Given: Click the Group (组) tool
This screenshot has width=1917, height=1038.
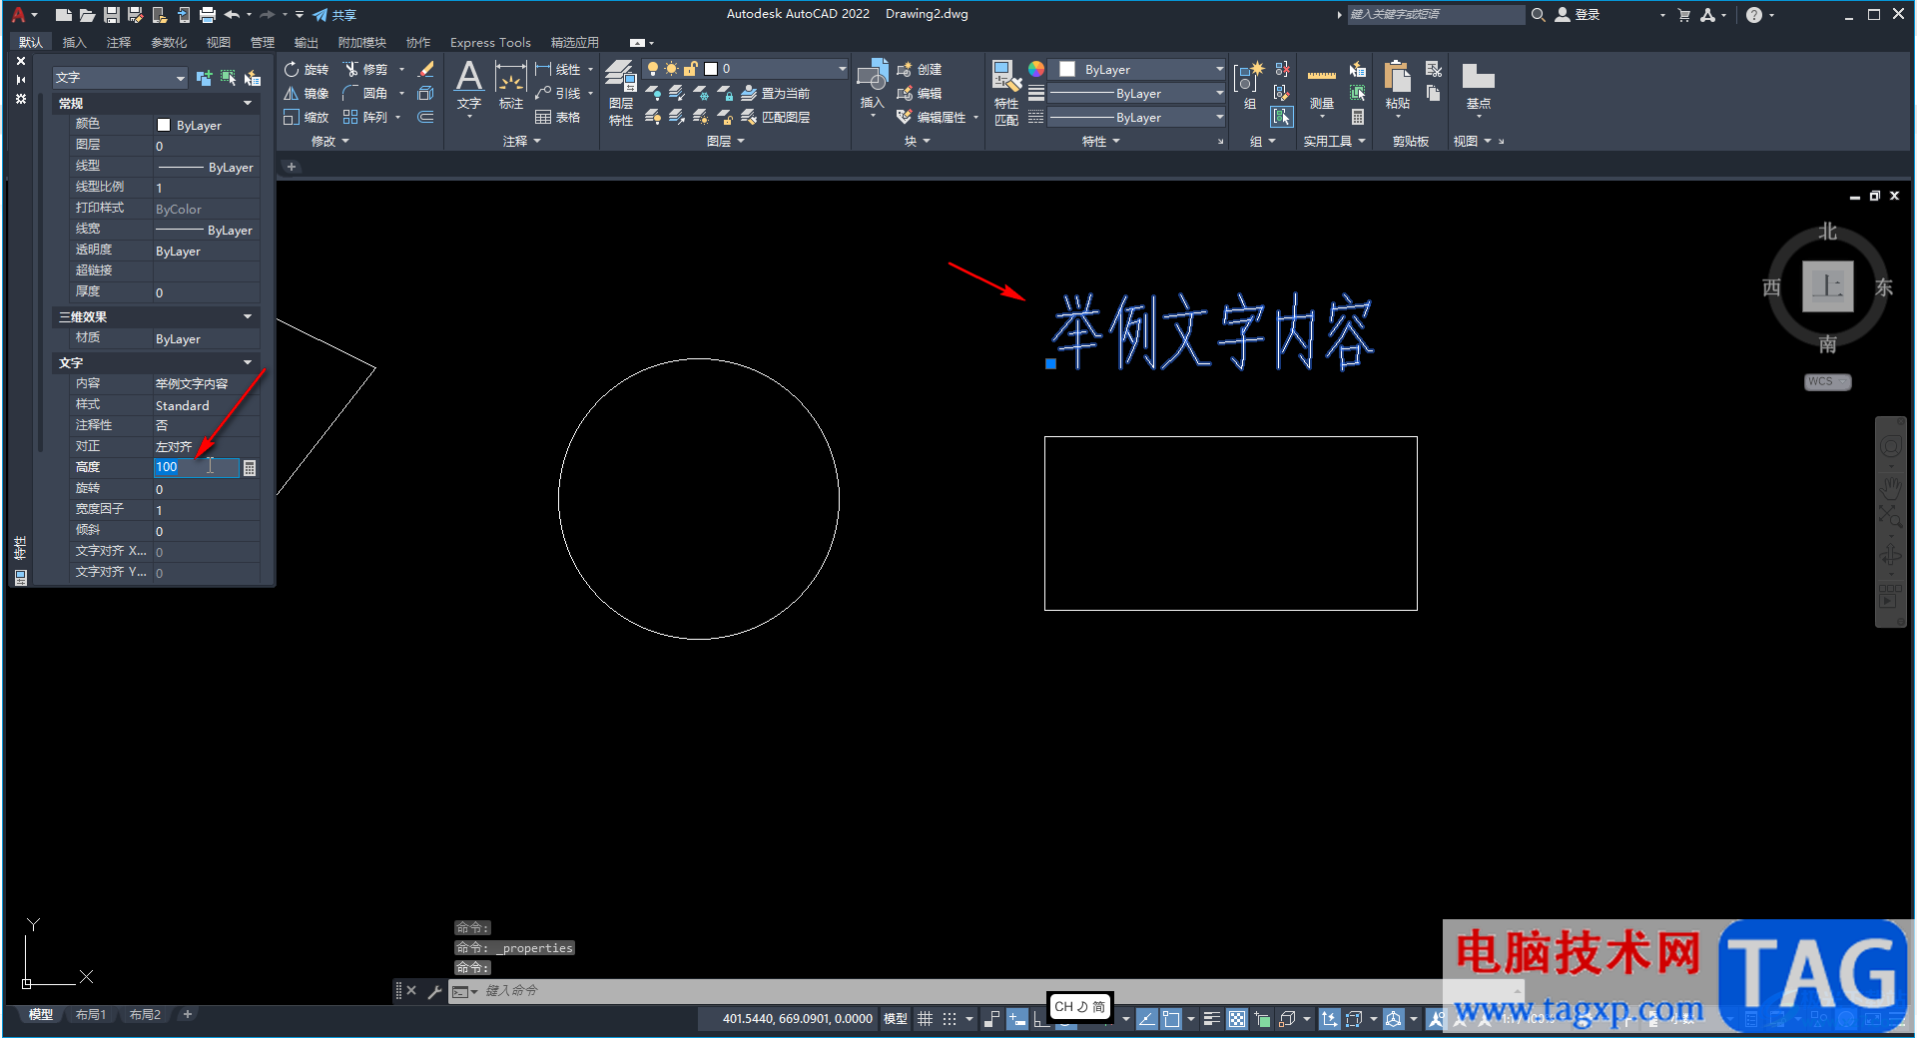Looking at the screenshot, I should pos(1249,85).
